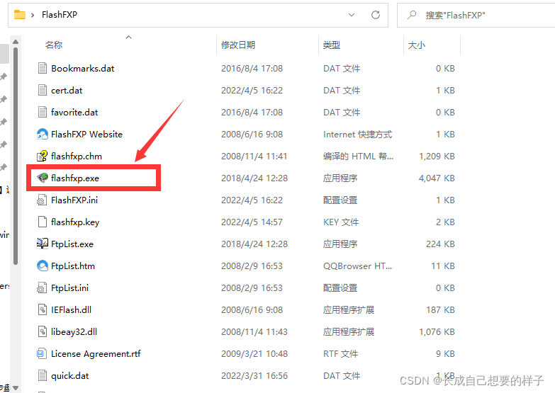Viewport: 555px width, 393px height.
Task: Sort by the 大小 column header
Action: point(417,45)
